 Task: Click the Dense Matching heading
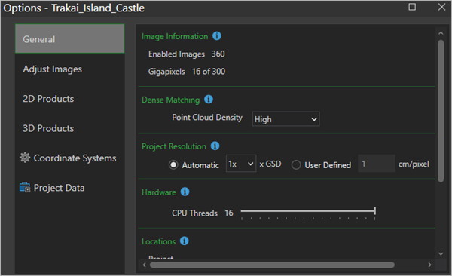[x=171, y=100]
